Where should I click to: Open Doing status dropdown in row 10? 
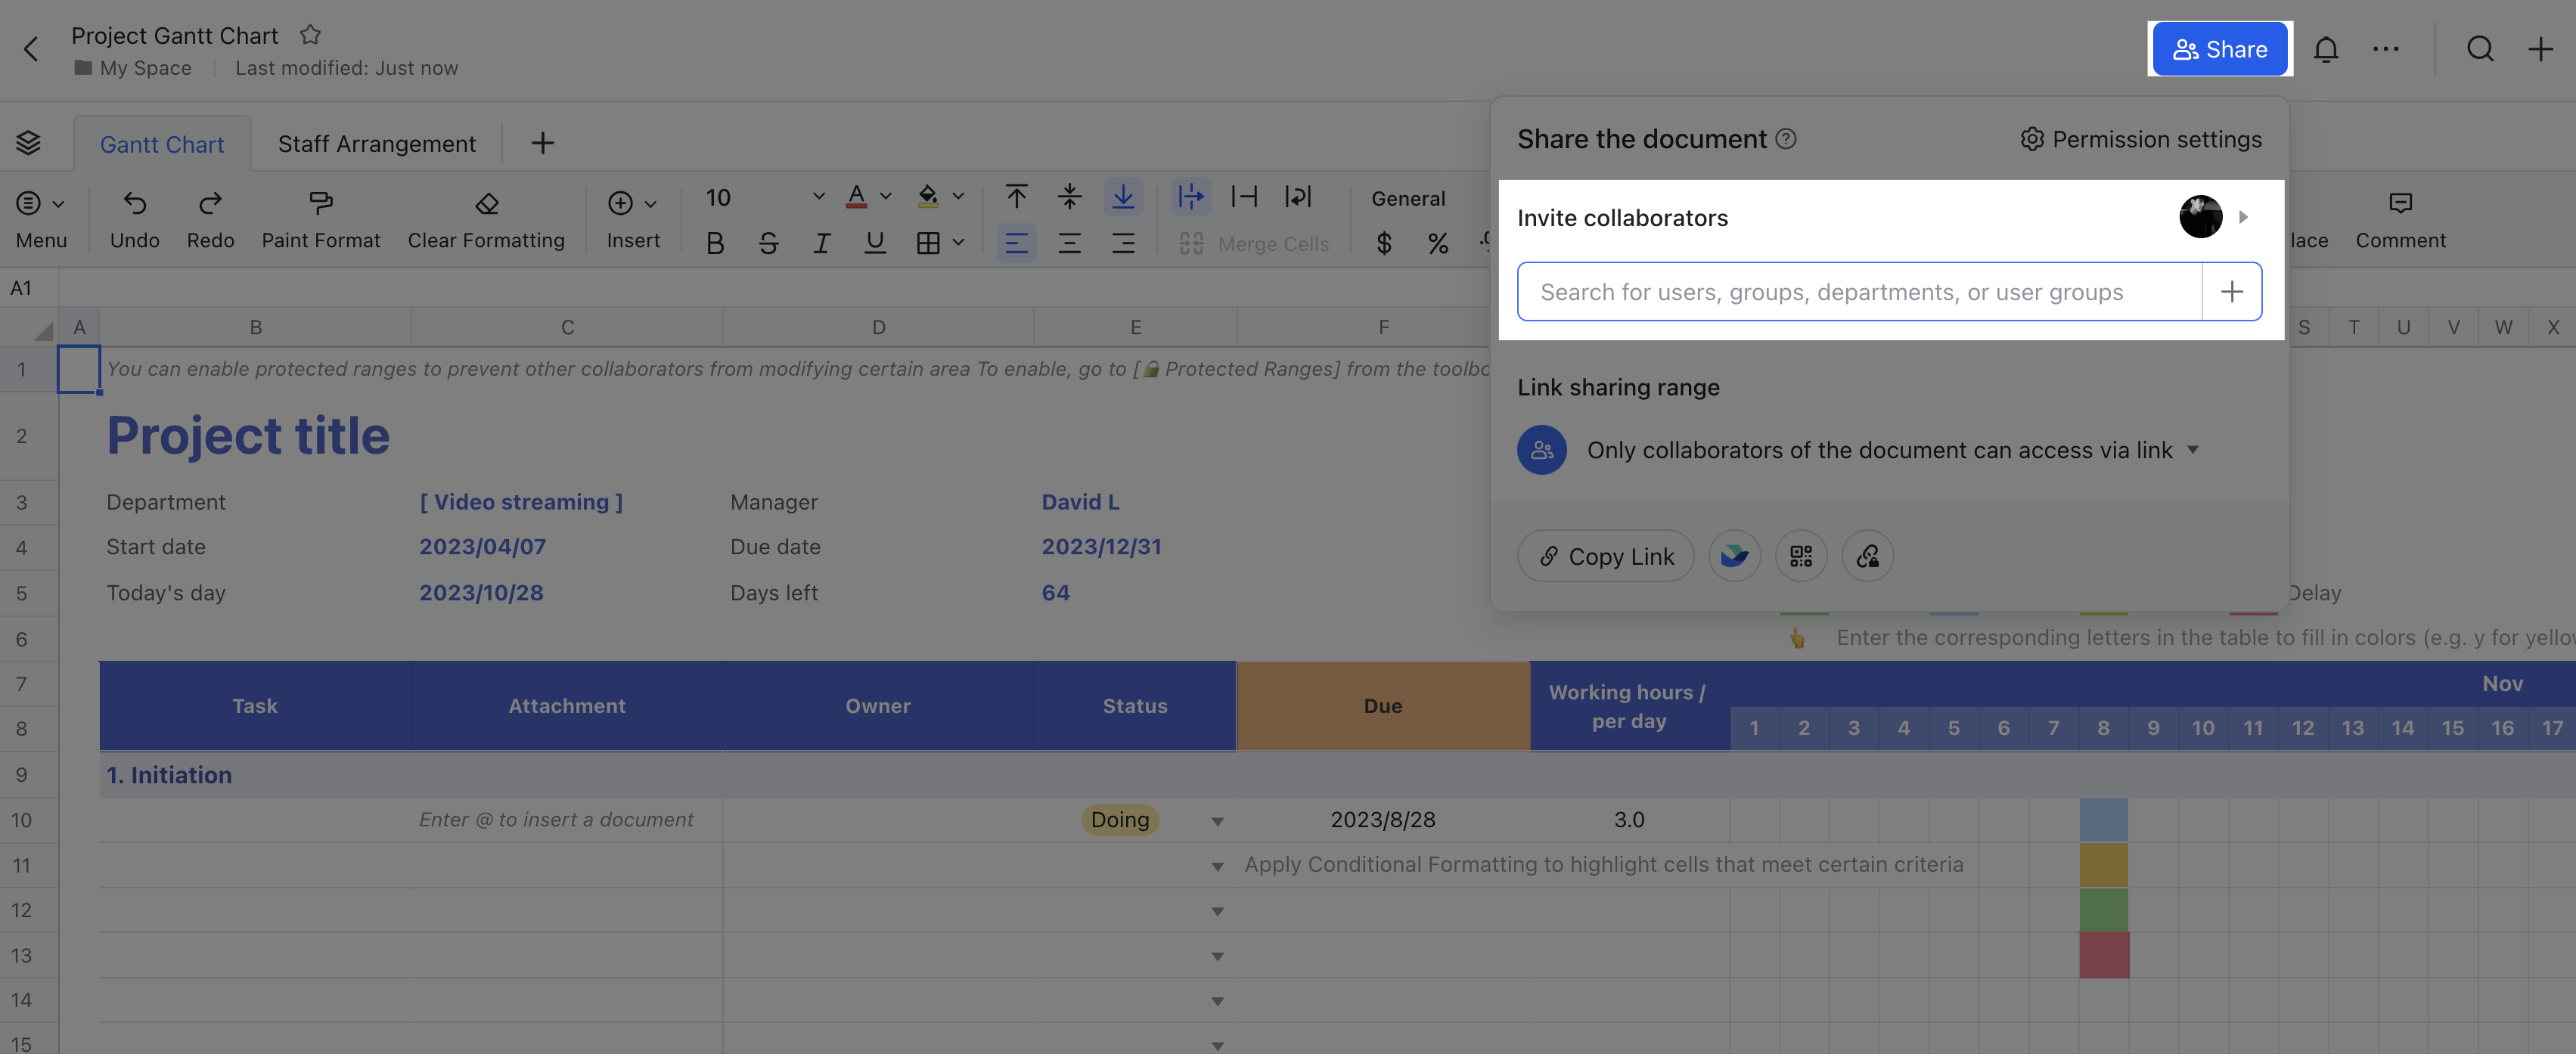tap(1217, 821)
